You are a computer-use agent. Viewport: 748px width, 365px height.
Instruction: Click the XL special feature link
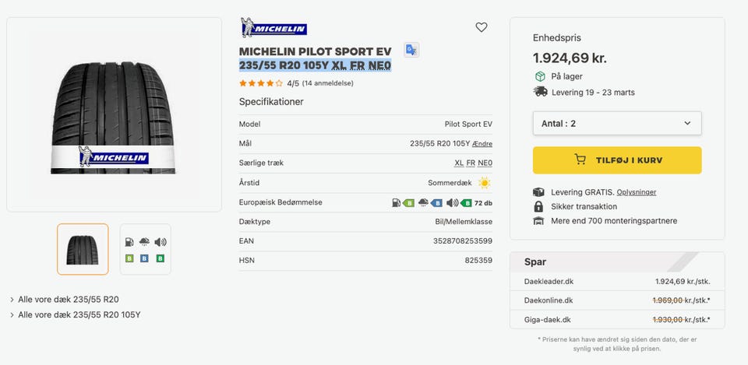coord(459,163)
